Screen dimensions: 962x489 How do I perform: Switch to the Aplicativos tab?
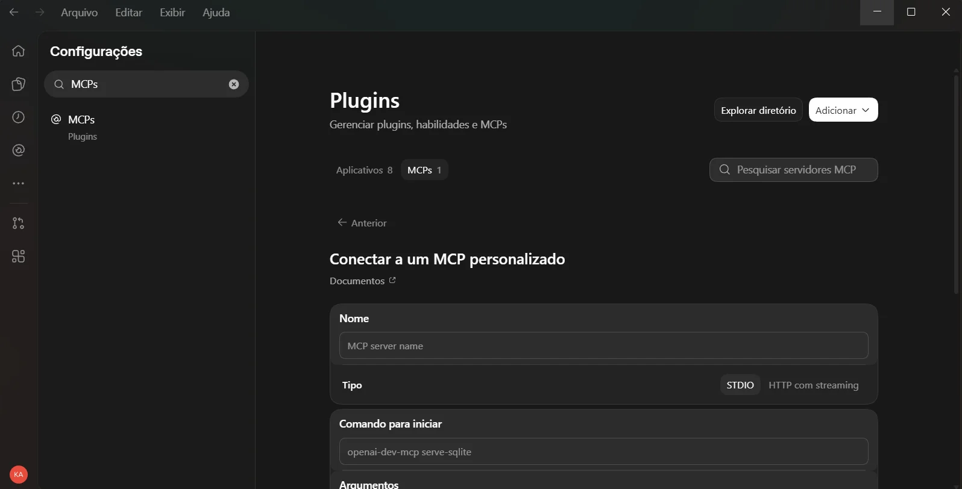[364, 170]
